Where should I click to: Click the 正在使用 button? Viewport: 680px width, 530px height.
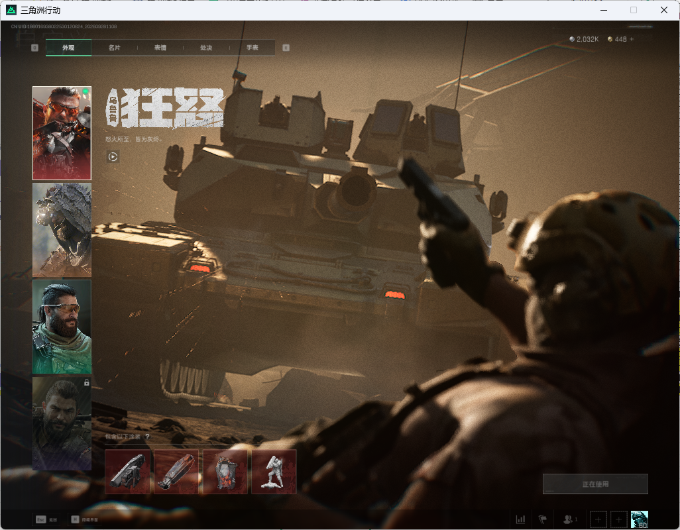click(x=595, y=484)
